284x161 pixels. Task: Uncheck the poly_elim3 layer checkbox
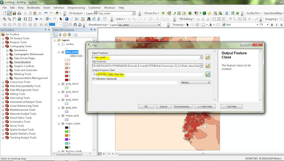(x=63, y=84)
